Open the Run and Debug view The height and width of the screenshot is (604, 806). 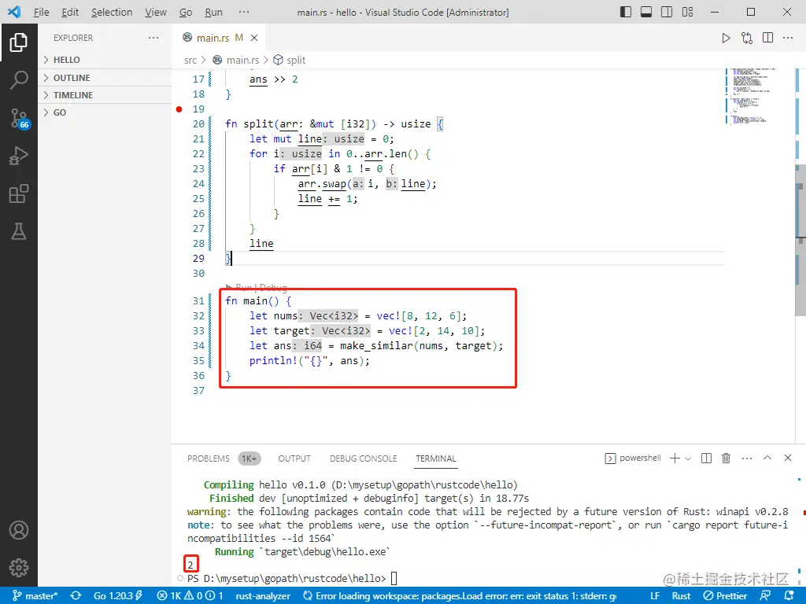click(x=19, y=156)
